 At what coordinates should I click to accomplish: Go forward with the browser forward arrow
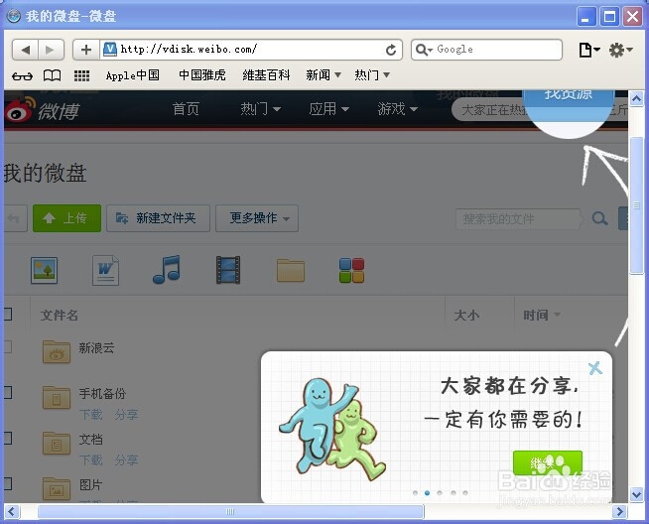51,50
